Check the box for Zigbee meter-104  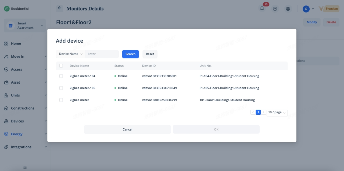tap(61, 76)
